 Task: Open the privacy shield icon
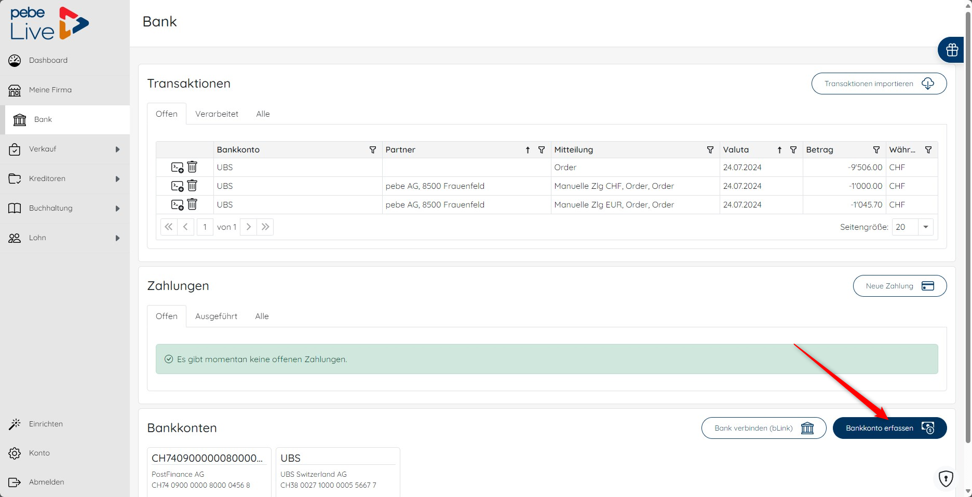[946, 478]
